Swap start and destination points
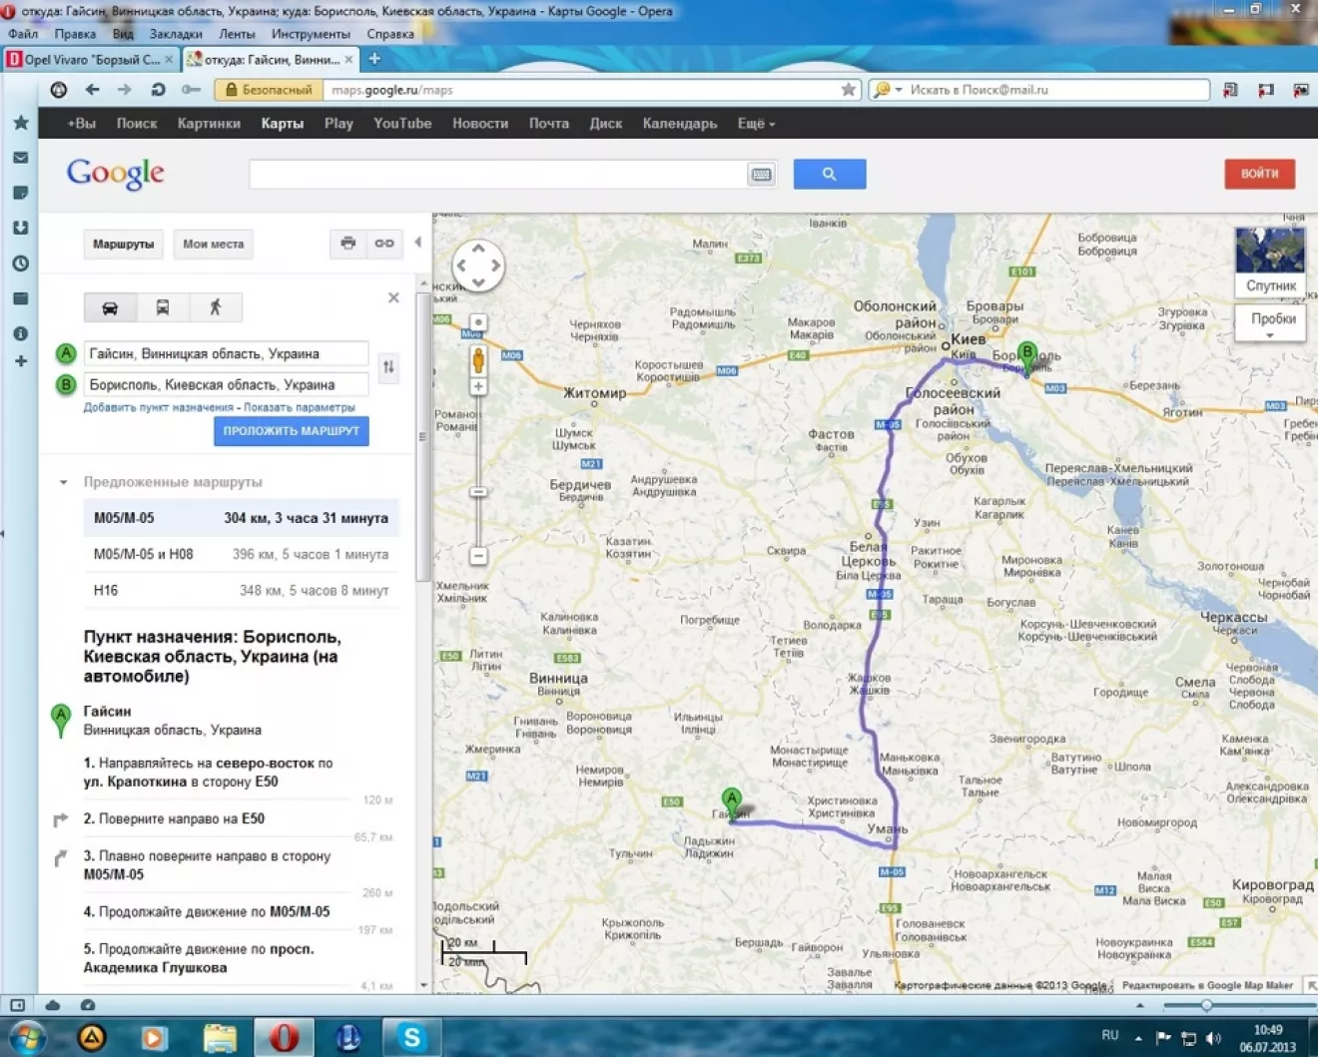 pyautogui.click(x=388, y=367)
